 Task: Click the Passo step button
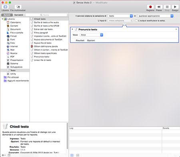(159, 7)
